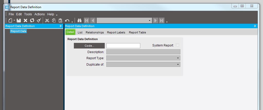Image resolution: width=263 pixels, height=110 pixels.
Task: Save with the floppy disk icon
Action: coord(19,20)
